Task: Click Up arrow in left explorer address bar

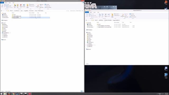Action: [6, 11]
